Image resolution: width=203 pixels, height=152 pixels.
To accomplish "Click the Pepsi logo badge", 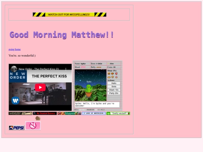I will click(x=17, y=128).
